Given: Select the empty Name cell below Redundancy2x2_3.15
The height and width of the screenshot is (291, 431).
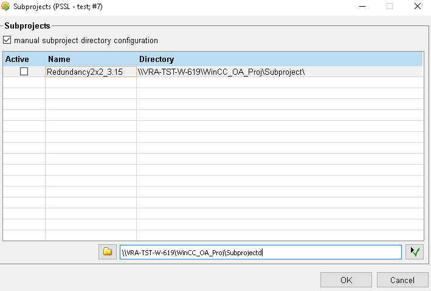Looking at the screenshot, I should click(x=91, y=83).
